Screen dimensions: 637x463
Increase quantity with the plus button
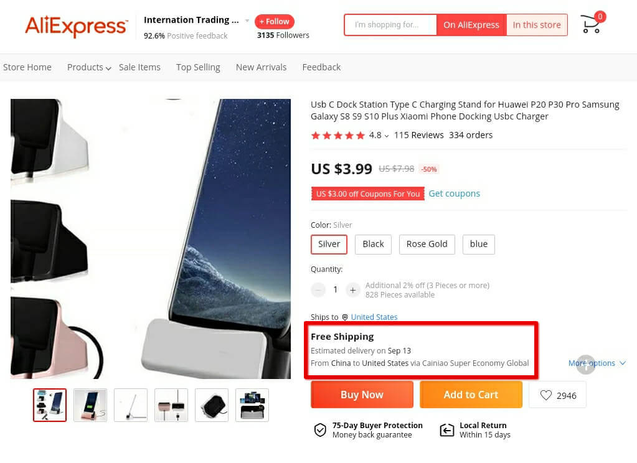click(352, 290)
